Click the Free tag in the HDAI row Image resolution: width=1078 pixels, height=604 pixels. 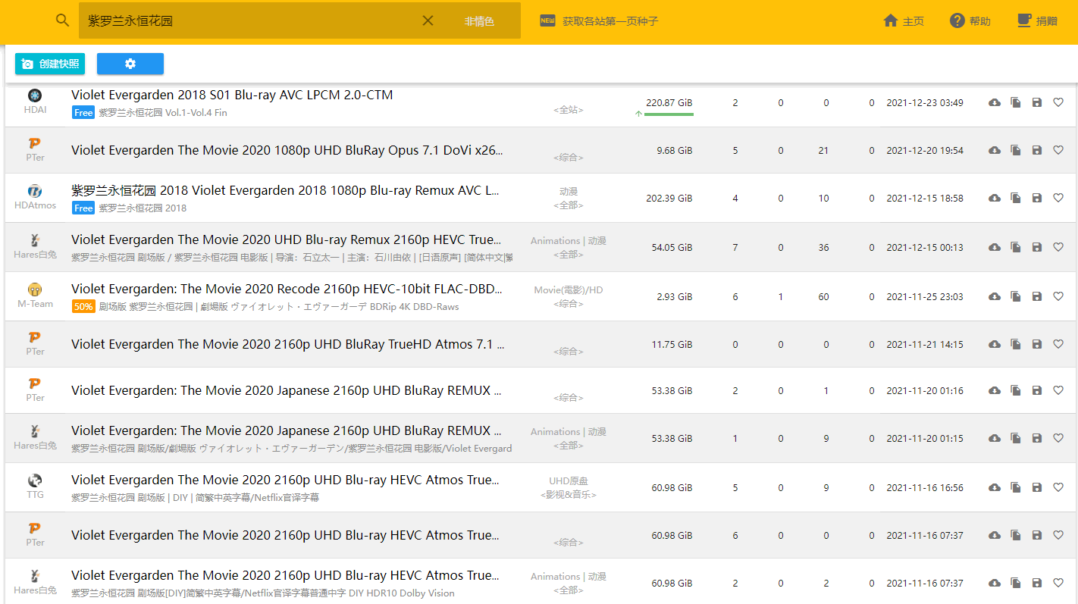(83, 112)
